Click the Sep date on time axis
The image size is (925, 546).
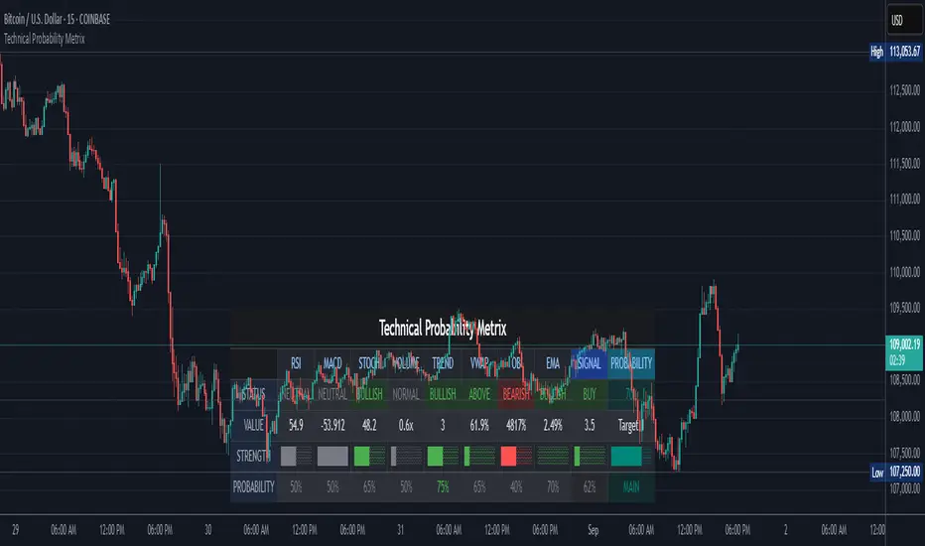point(594,530)
